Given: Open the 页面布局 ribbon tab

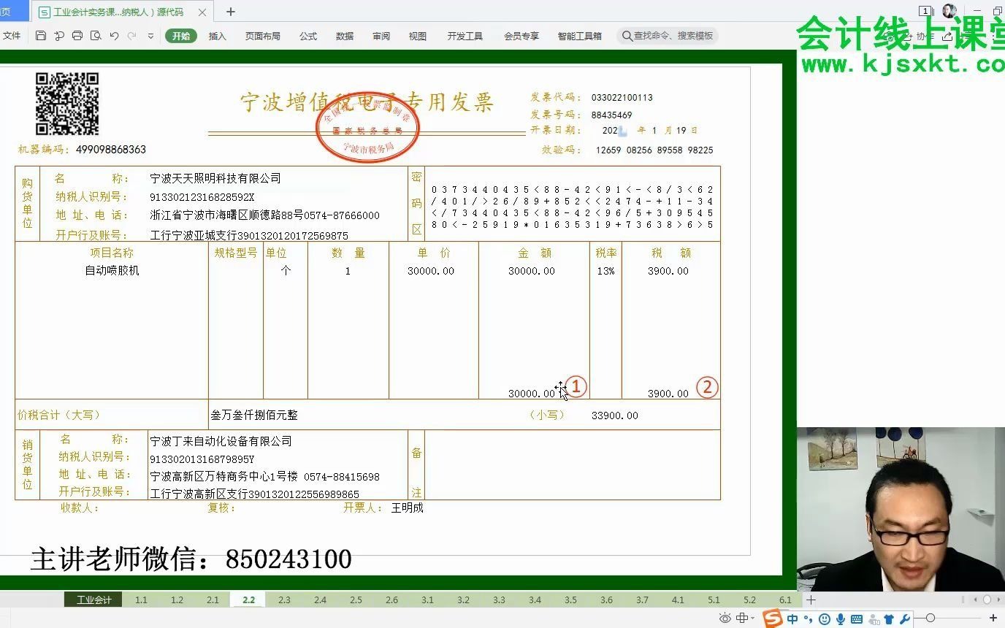Looking at the screenshot, I should click(x=263, y=36).
